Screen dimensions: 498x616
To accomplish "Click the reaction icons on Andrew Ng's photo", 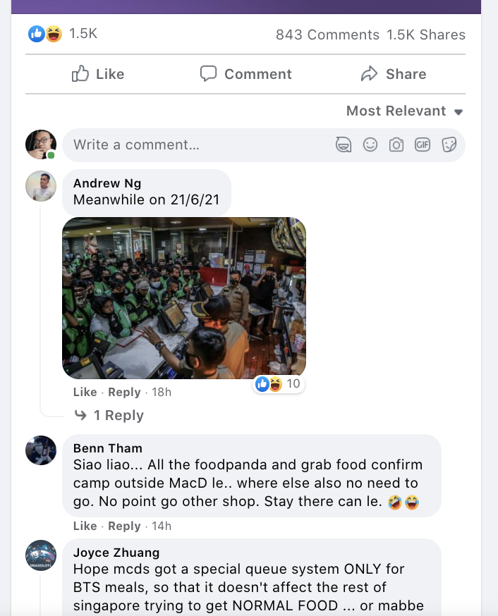I will tap(269, 384).
